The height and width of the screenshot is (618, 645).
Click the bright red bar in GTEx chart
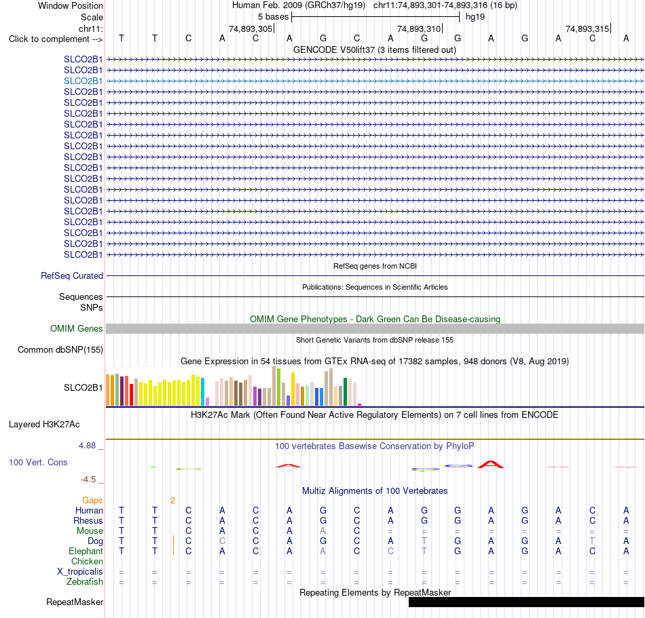tap(131, 395)
